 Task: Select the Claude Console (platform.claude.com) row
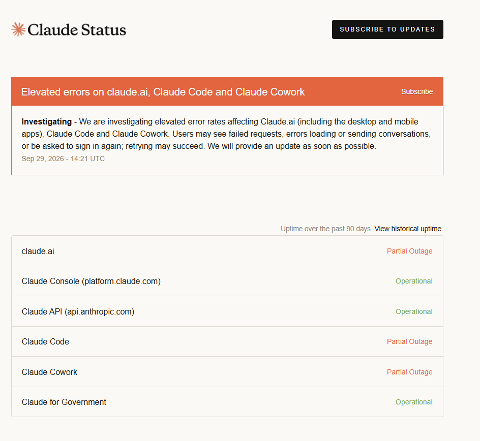(227, 281)
